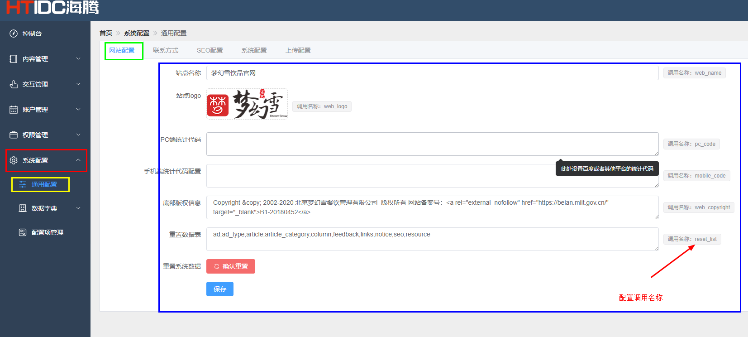Click the 内容管理 sidebar icon
The height and width of the screenshot is (337, 748).
(14, 59)
